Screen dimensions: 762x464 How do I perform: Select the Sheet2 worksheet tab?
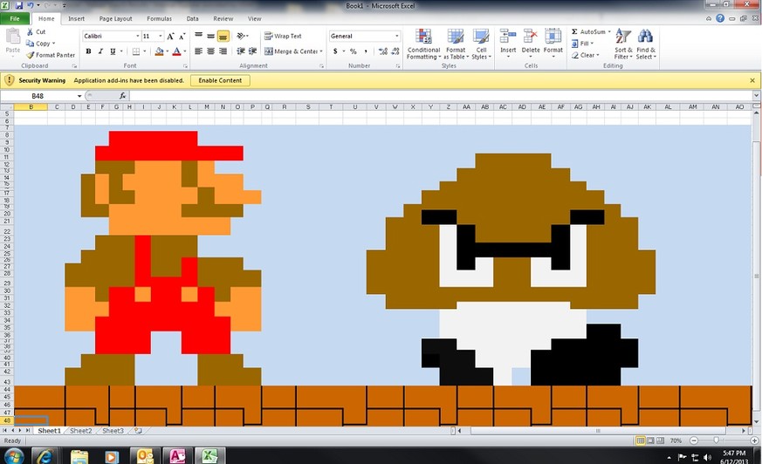coord(80,431)
